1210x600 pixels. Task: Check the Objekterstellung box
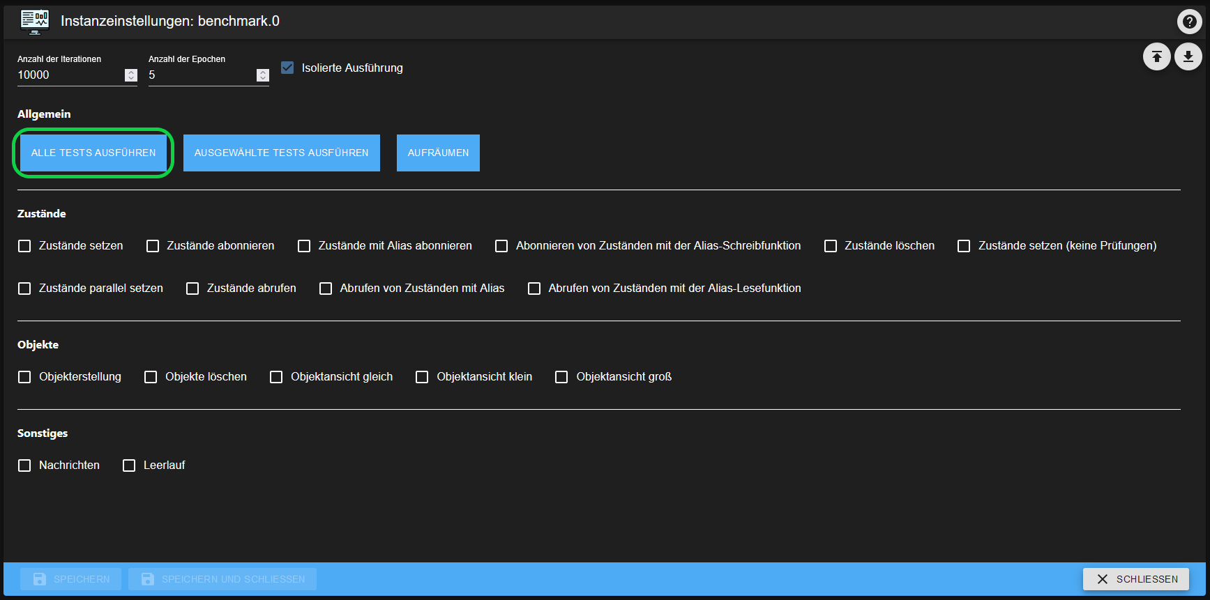coord(24,377)
